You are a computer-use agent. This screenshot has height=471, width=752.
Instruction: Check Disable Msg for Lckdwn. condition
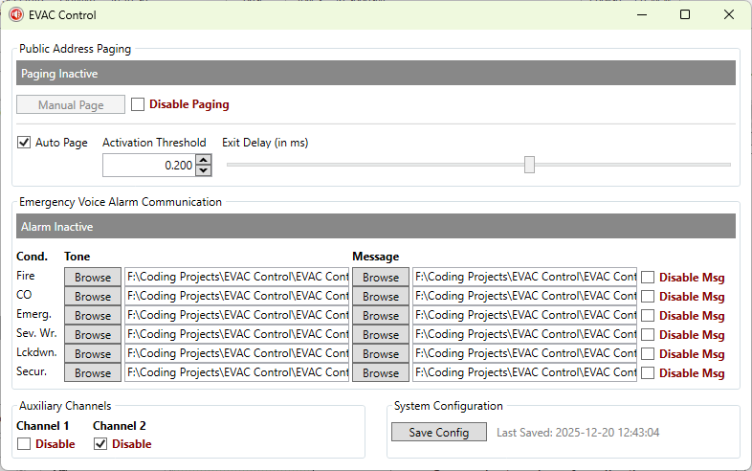click(648, 354)
